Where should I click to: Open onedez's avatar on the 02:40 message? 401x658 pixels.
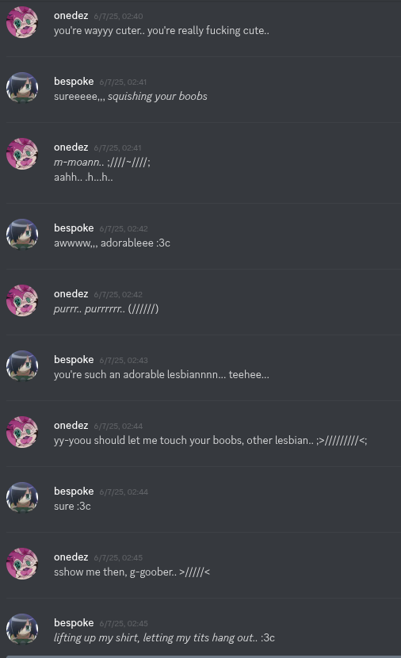click(22, 22)
